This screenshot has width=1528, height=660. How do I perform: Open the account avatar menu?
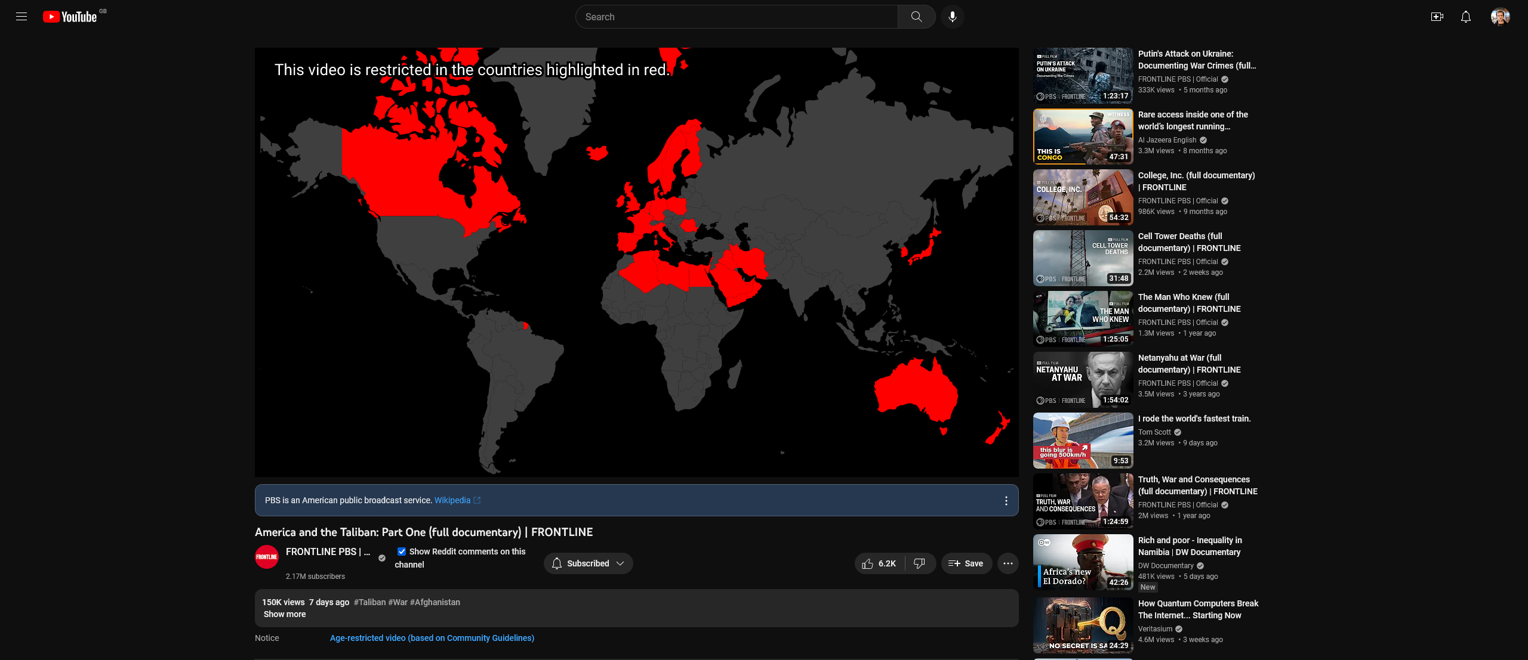1499,17
